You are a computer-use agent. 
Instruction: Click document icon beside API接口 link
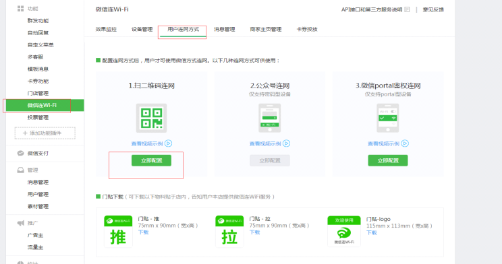click(x=407, y=9)
